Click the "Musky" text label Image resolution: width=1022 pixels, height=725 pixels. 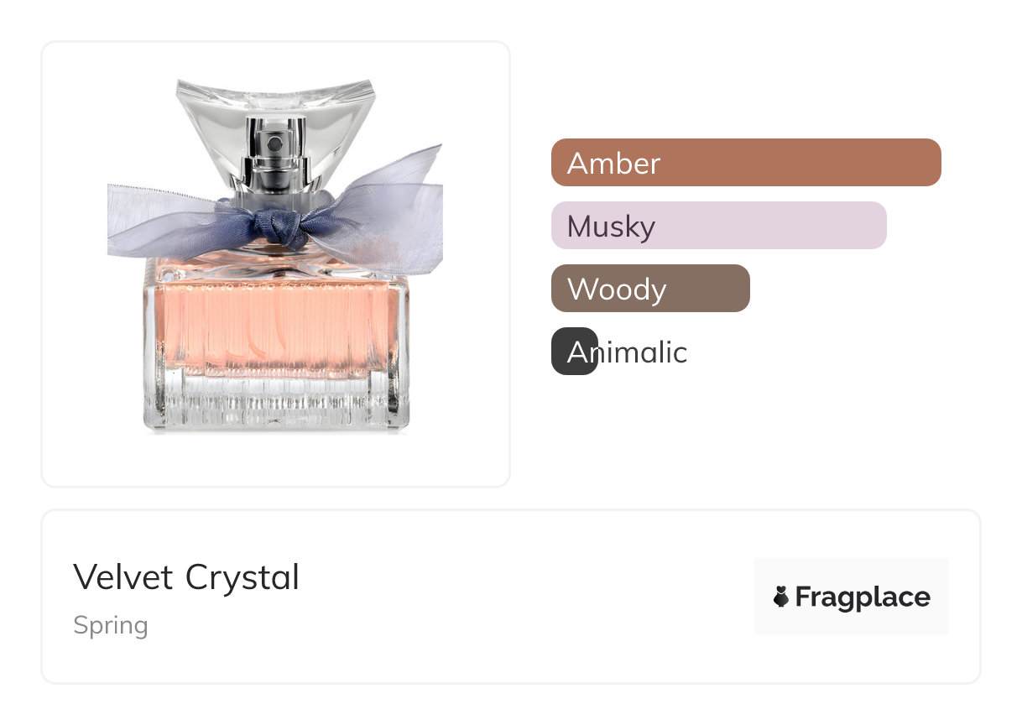point(611,226)
